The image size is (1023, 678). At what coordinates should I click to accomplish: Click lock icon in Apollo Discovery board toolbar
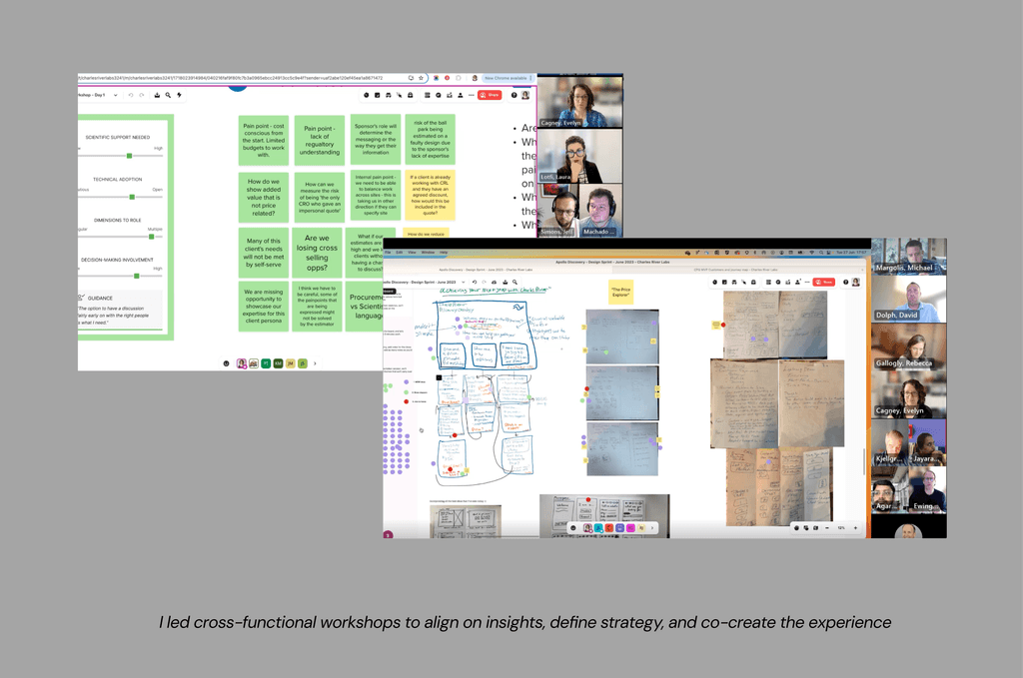753,283
